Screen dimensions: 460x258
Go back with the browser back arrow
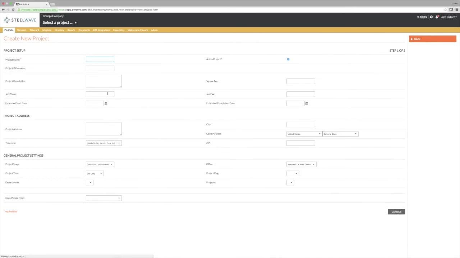[3, 10]
